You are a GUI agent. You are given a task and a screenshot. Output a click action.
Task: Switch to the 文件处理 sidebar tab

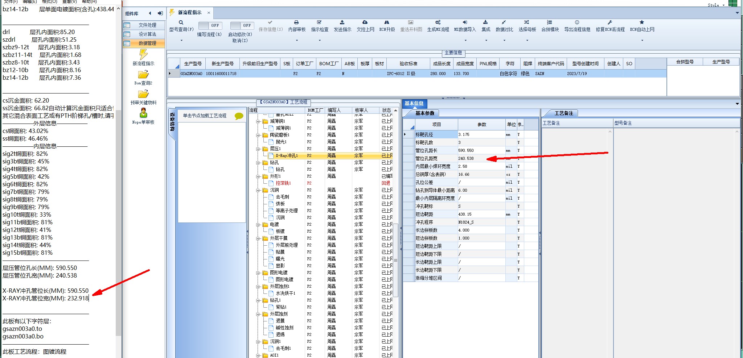[x=144, y=25]
